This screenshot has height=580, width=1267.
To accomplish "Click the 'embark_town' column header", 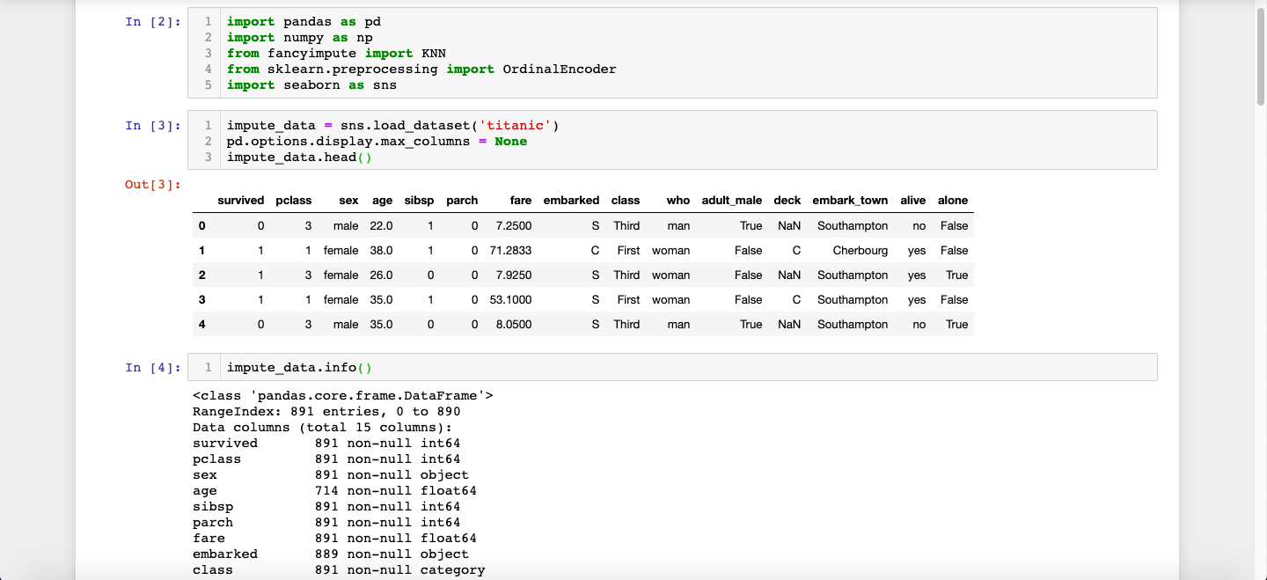I will 850,201.
